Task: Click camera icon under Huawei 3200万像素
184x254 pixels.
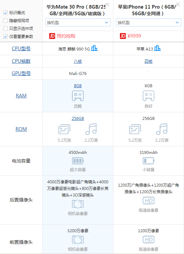Action: [78, 239]
